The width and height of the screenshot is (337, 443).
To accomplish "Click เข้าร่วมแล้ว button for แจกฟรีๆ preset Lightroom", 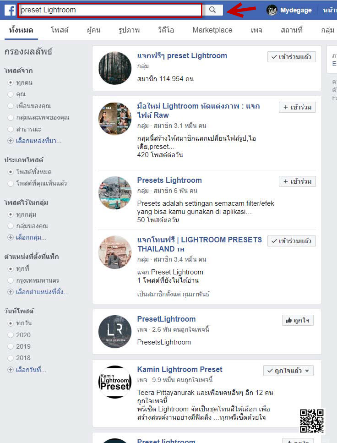I will click(292, 57).
